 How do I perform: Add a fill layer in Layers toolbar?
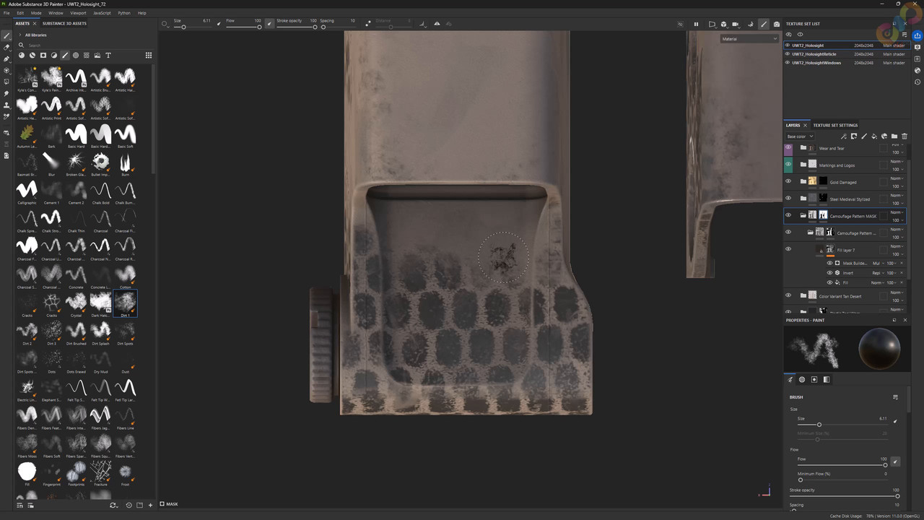(x=874, y=136)
